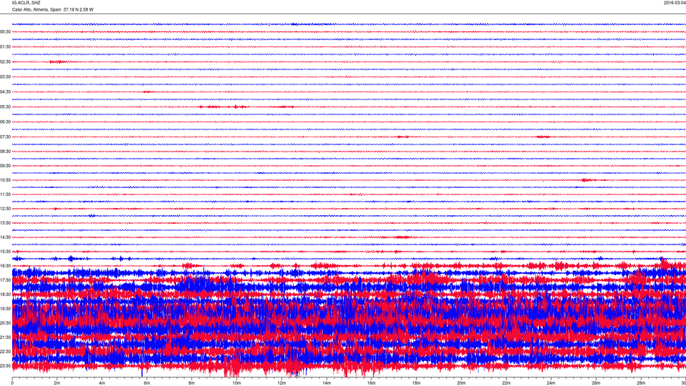Select the 09:30 time label
The image size is (686, 386).
point(5,166)
